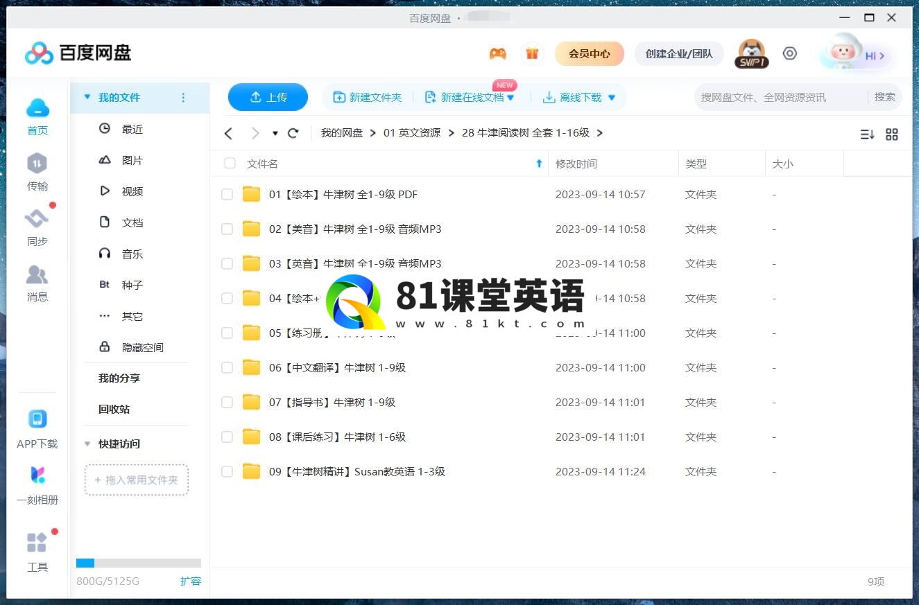Go to 01 英文资源 breadcrumb
The height and width of the screenshot is (605, 919).
(412, 133)
